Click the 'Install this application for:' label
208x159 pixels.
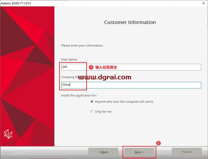point(79,96)
